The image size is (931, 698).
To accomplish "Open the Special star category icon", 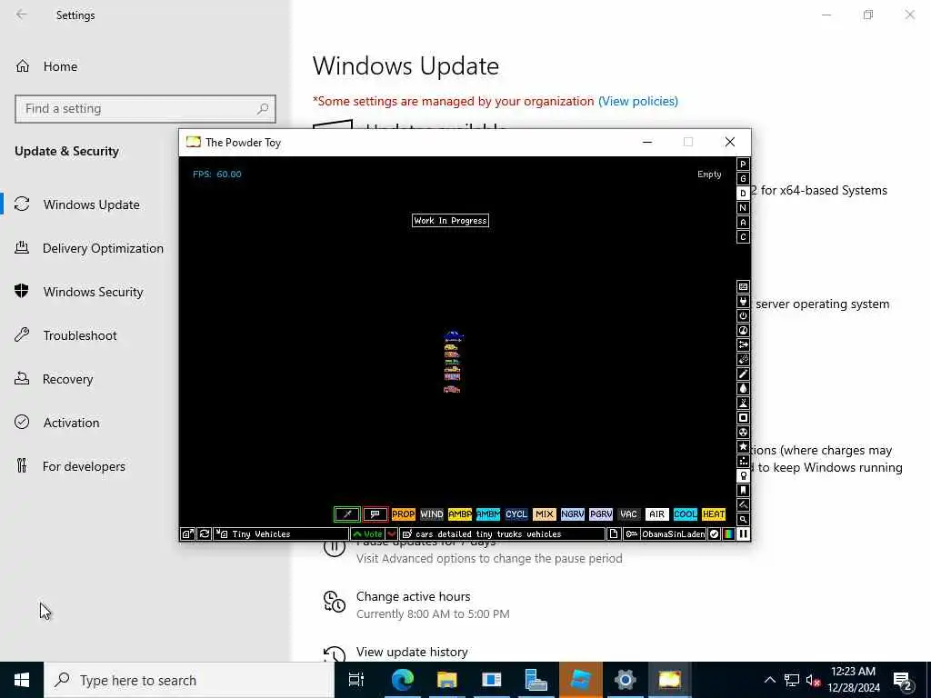I will [x=743, y=446].
